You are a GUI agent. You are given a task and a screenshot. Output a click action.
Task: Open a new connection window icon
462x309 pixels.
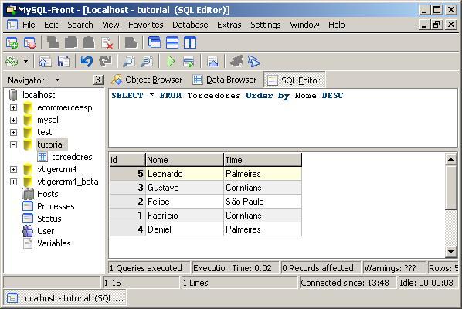coord(12,43)
